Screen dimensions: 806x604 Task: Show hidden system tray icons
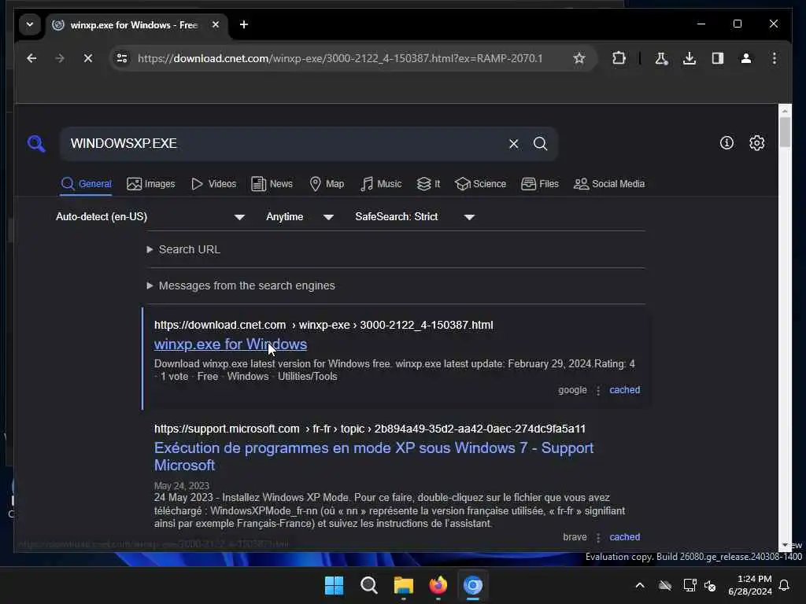click(640, 585)
